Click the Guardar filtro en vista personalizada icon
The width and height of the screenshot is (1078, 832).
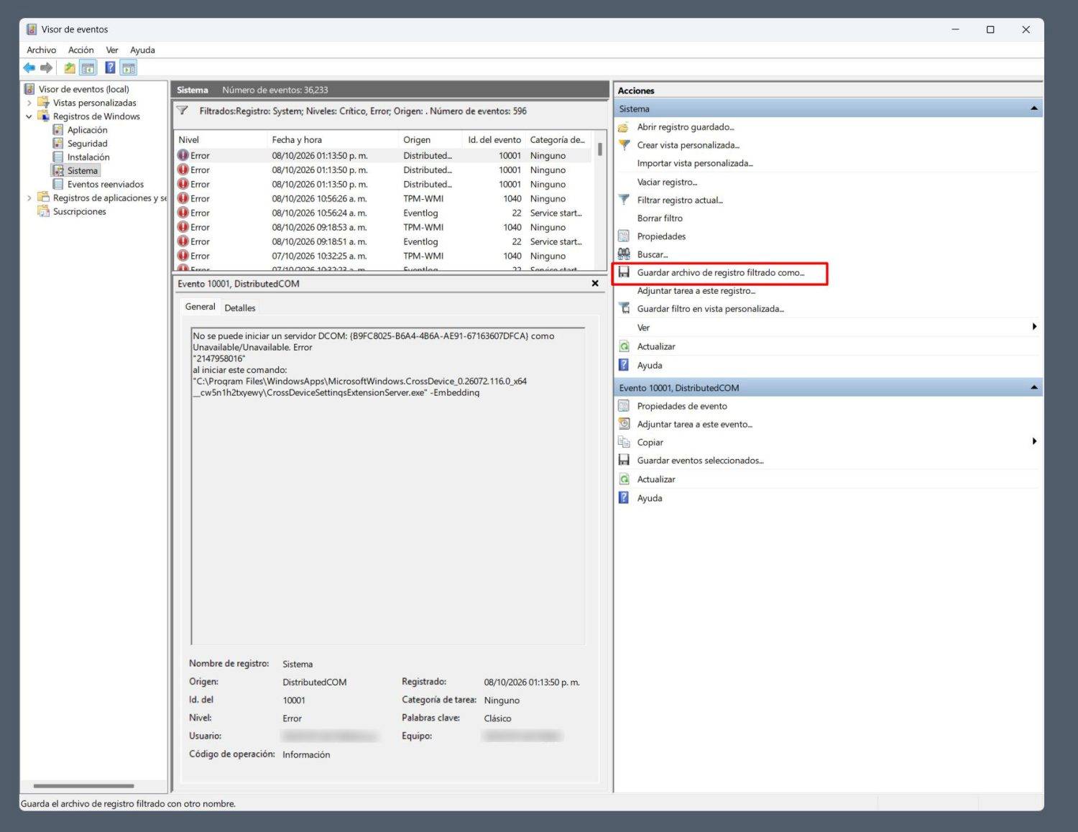click(x=624, y=308)
